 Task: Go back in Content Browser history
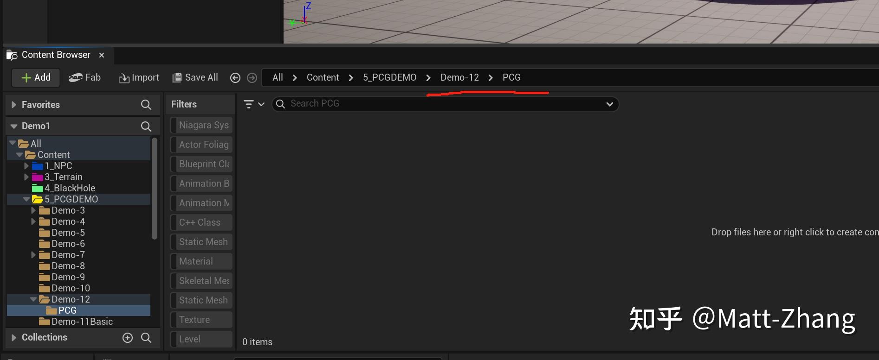(235, 78)
